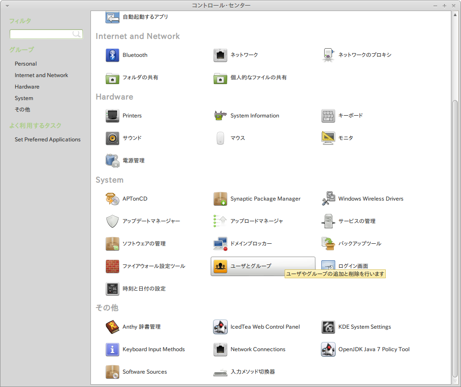This screenshot has width=461, height=387.
Task: Select the Hardware group in sidebar
Action: [x=27, y=86]
